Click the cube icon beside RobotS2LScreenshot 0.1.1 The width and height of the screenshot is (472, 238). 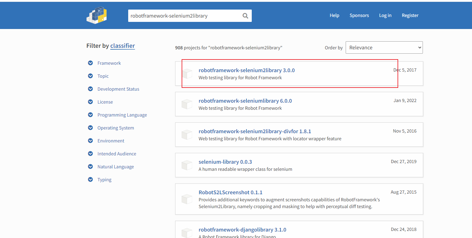(187, 199)
